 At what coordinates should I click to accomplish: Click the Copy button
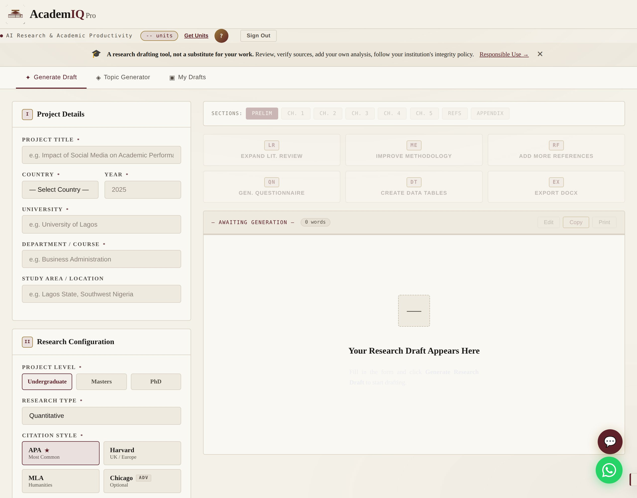(576, 222)
